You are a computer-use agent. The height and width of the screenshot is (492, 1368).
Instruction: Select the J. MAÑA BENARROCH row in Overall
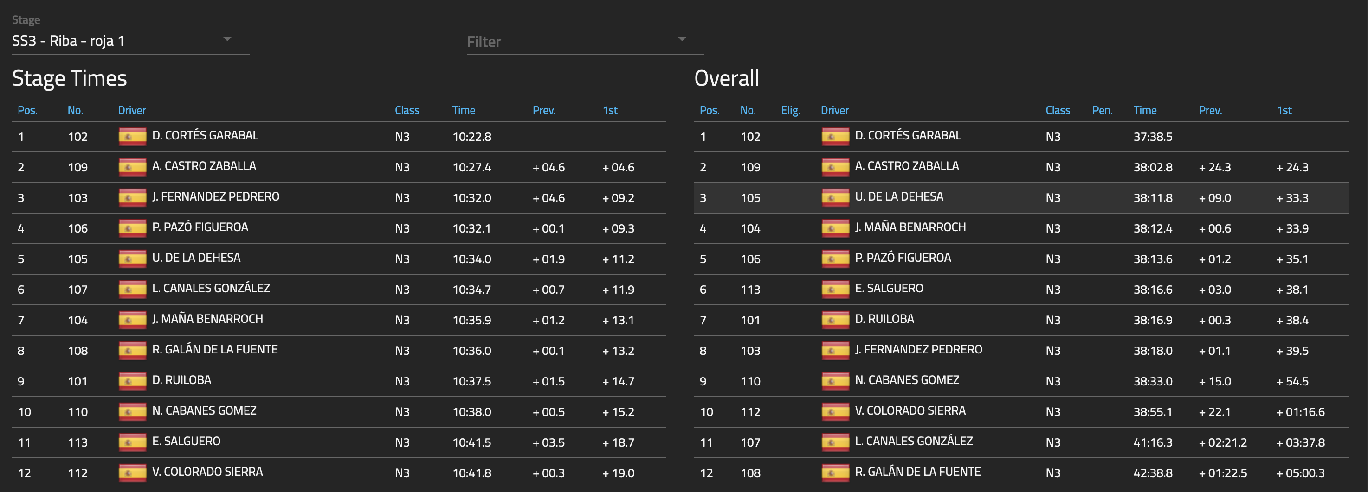[x=1021, y=228]
